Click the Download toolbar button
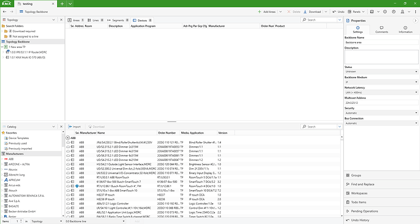This screenshot has width=420, height=224. click(312, 12)
